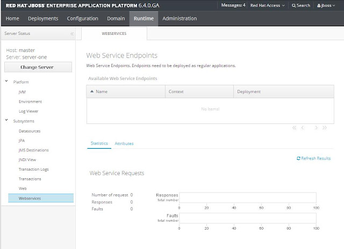
Task: Click the Change Server button
Action: (x=38, y=67)
